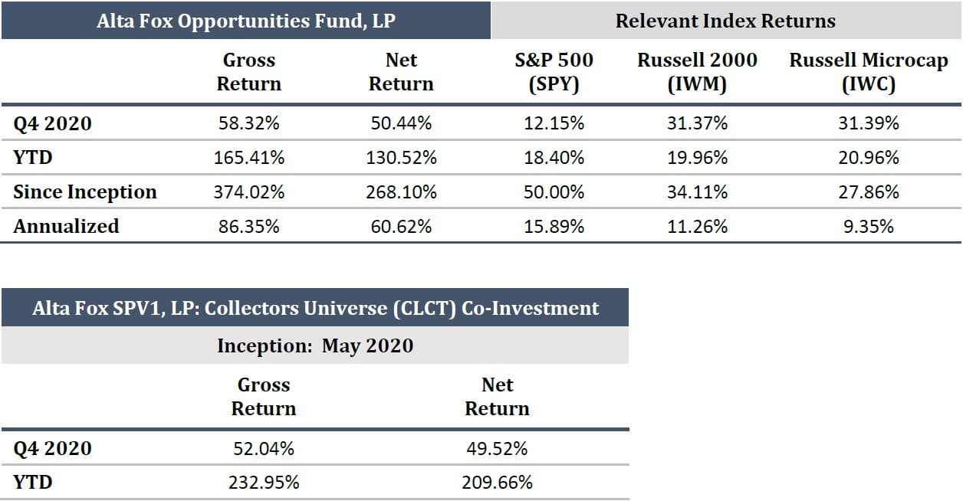Select the 130.52% YTD net return cell

click(x=401, y=158)
